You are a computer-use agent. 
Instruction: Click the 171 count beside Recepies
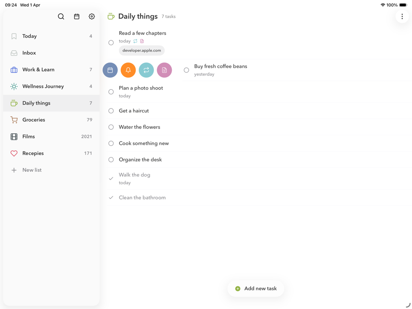(x=88, y=153)
